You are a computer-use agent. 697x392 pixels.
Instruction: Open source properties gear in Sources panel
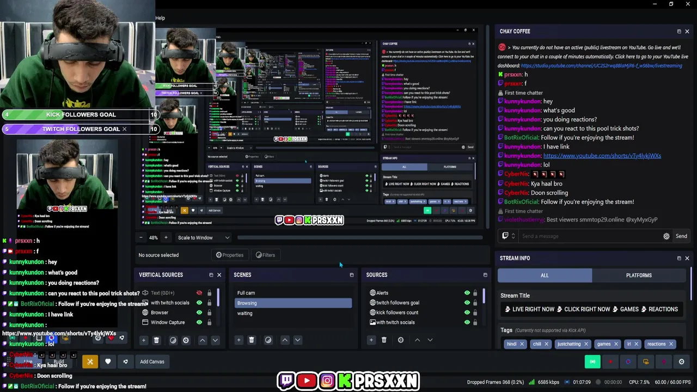[x=401, y=340]
